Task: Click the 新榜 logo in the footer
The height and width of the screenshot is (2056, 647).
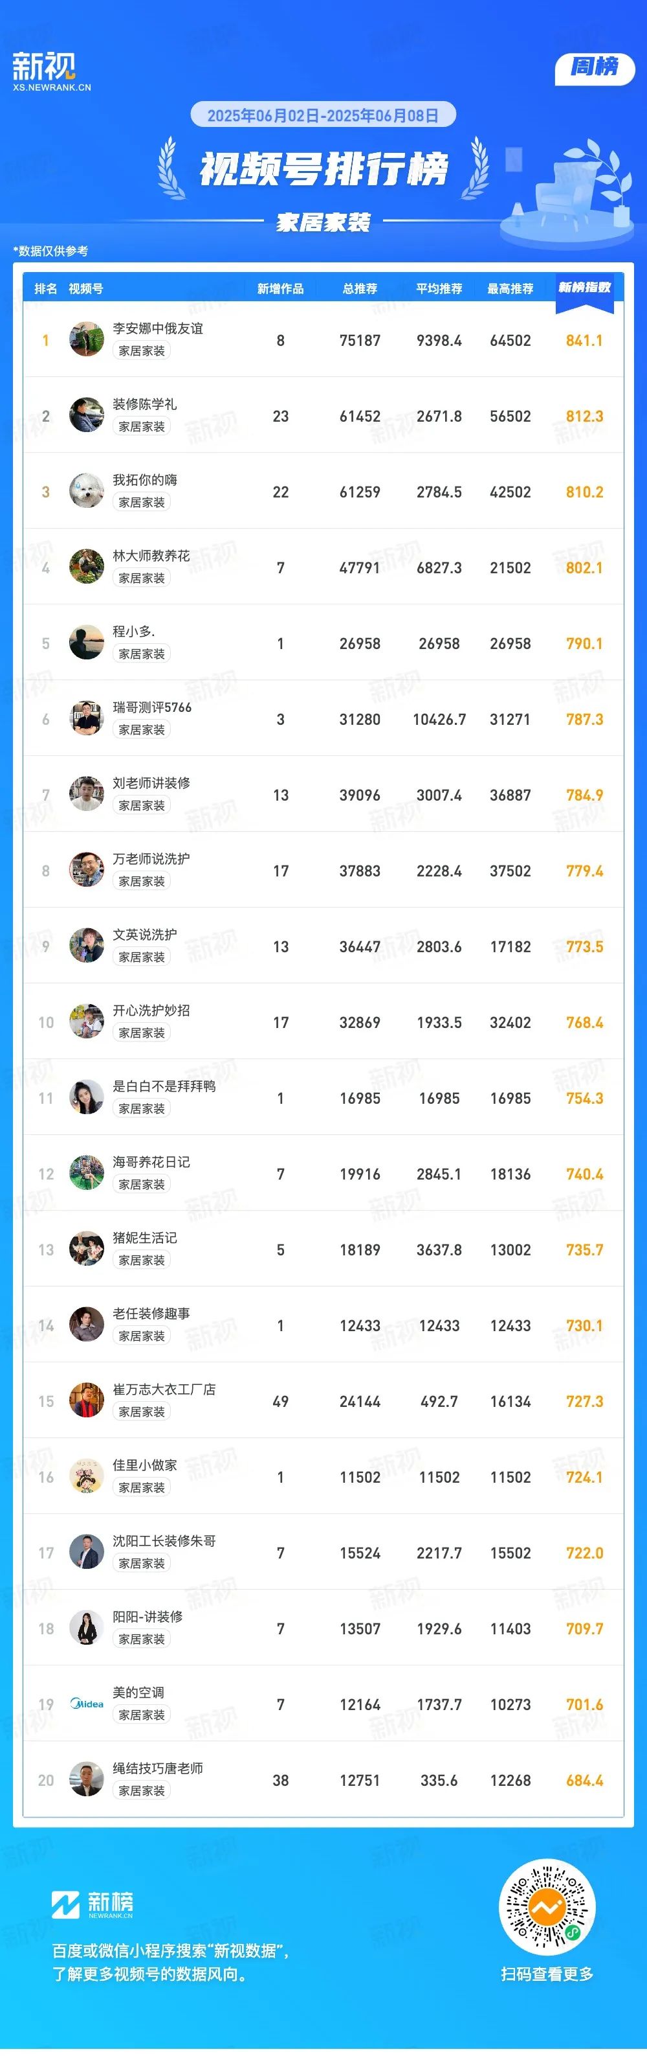Action: point(93,1904)
